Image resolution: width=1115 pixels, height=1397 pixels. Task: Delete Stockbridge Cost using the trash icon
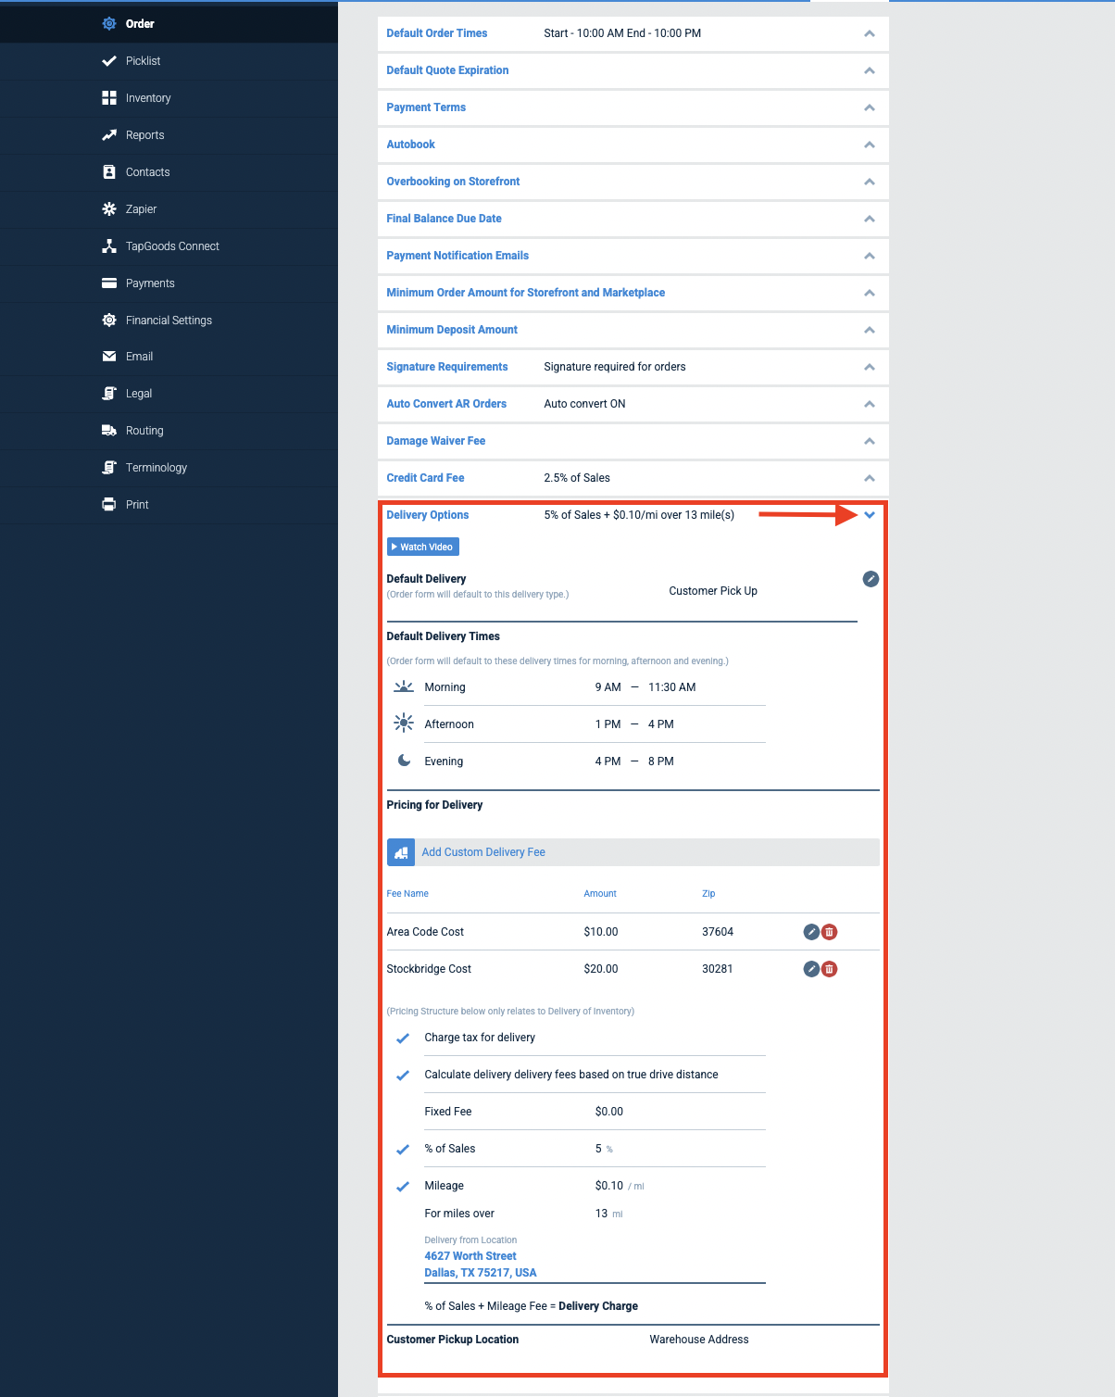coord(829,969)
